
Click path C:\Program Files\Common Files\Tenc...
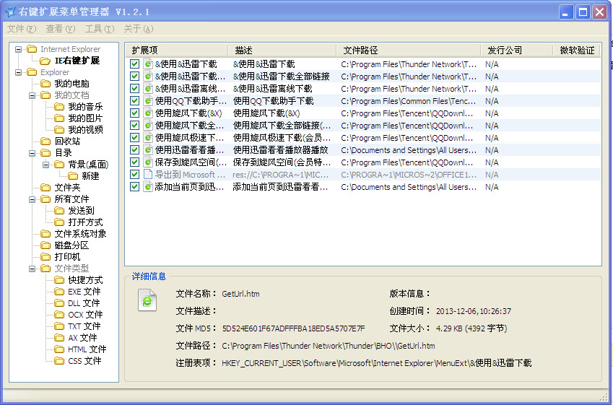tap(409, 101)
